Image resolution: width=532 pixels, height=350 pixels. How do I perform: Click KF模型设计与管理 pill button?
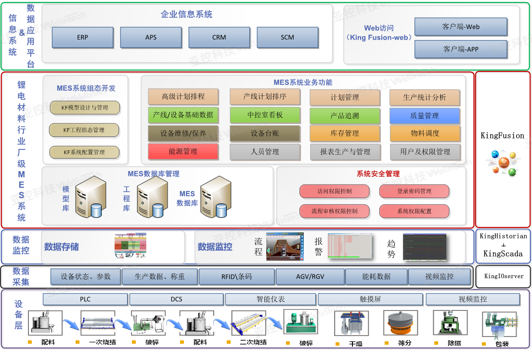85,108
